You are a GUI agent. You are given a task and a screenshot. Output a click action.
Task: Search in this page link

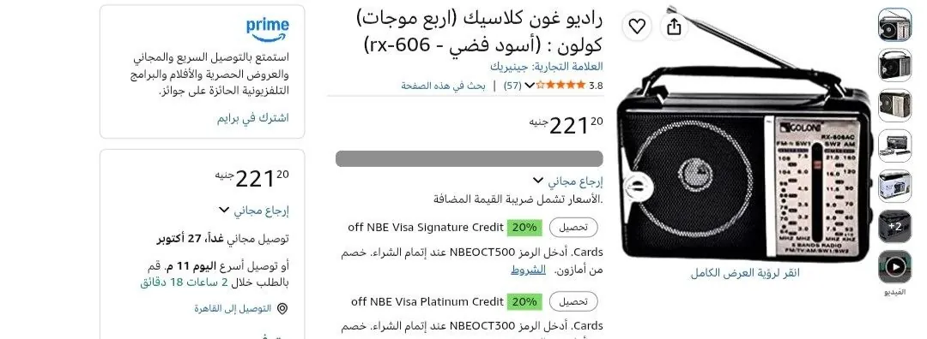pyautogui.click(x=444, y=86)
